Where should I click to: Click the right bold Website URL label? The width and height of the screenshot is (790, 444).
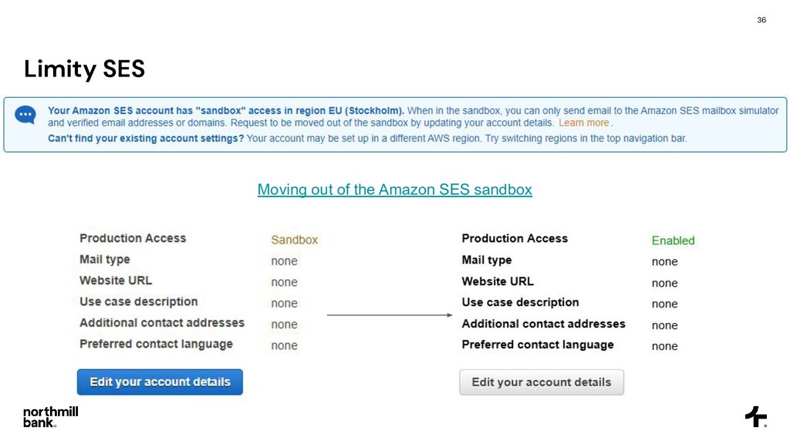click(x=498, y=281)
